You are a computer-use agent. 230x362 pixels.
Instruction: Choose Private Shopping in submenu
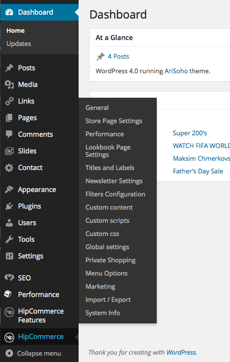(110, 260)
